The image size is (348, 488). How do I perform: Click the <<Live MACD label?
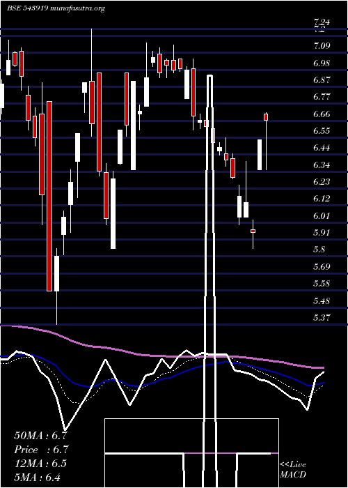(293, 470)
